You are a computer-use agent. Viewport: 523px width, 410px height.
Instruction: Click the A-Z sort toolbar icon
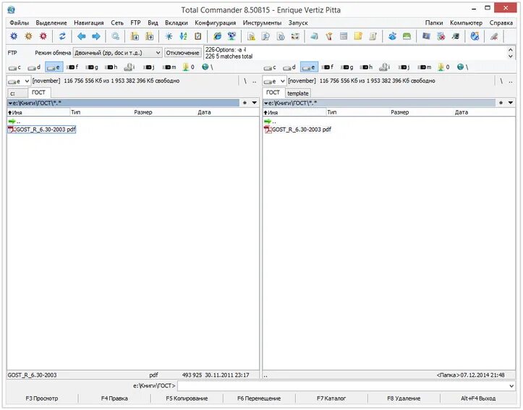(x=183, y=36)
